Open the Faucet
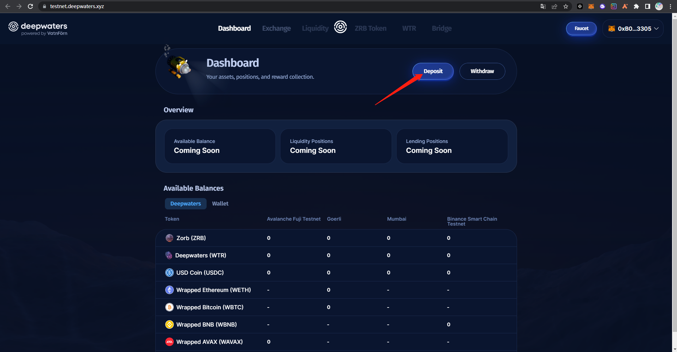 (x=581, y=28)
